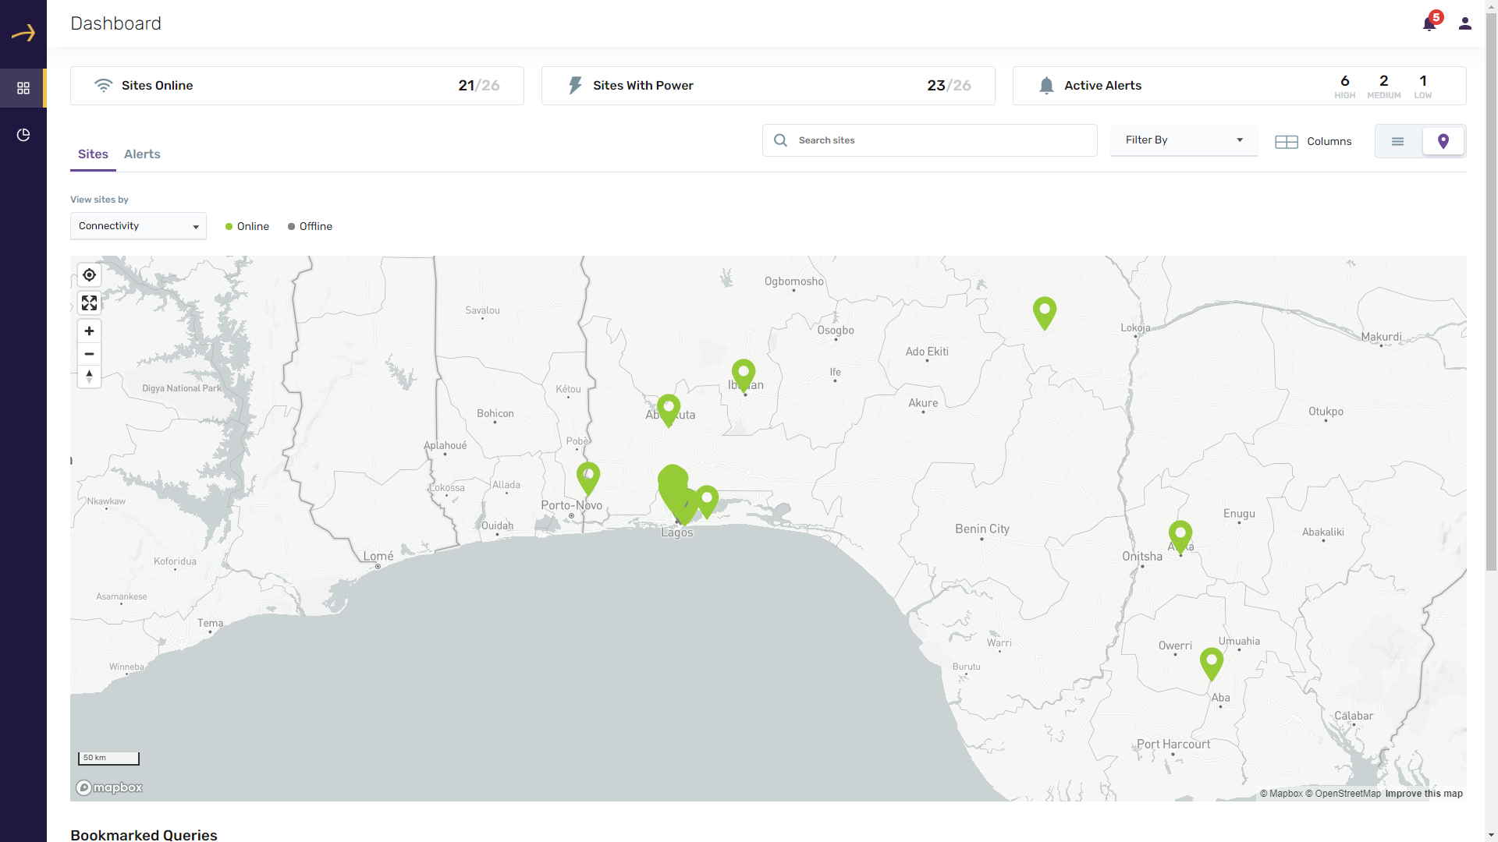
Task: Open the Sites With Power card
Action: (769, 86)
